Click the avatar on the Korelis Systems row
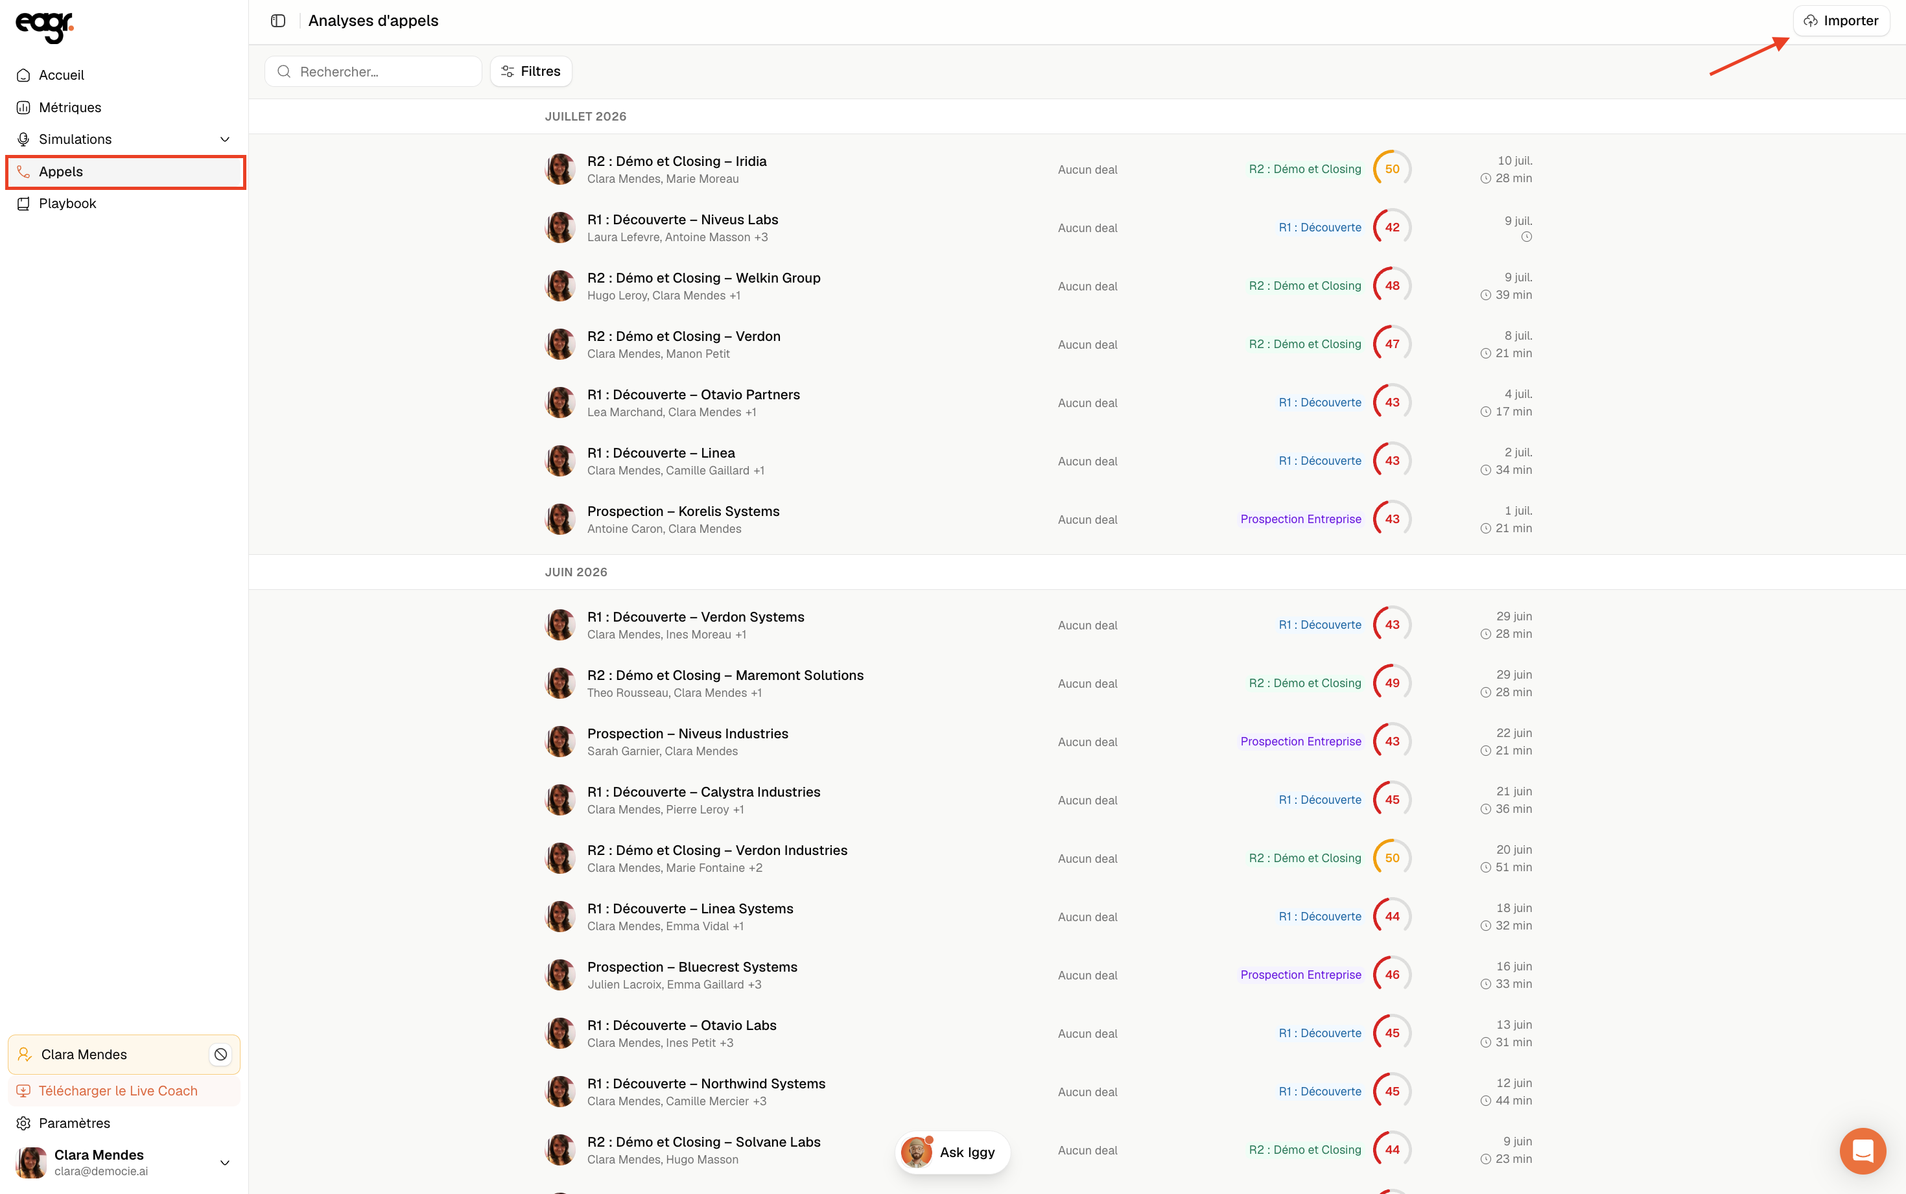 click(561, 520)
